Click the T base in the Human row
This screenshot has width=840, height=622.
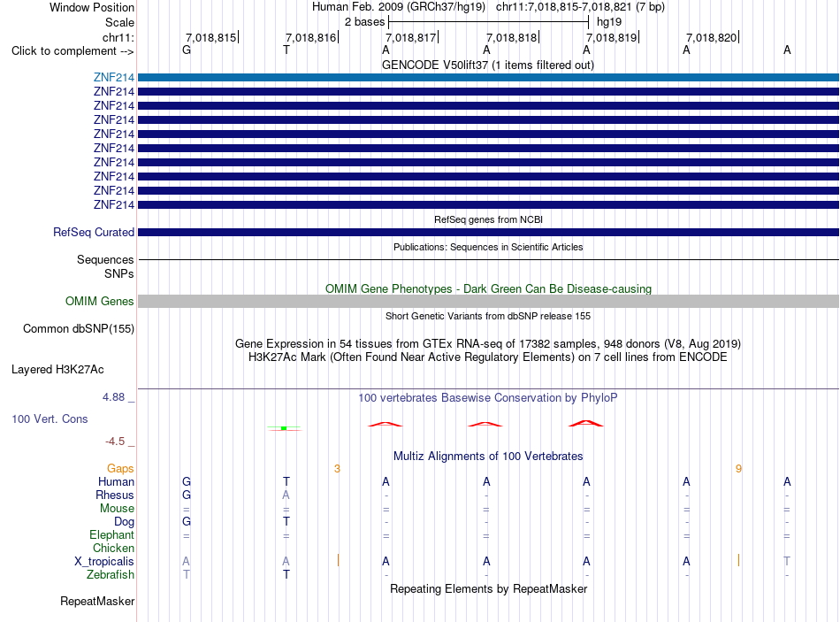[286, 481]
